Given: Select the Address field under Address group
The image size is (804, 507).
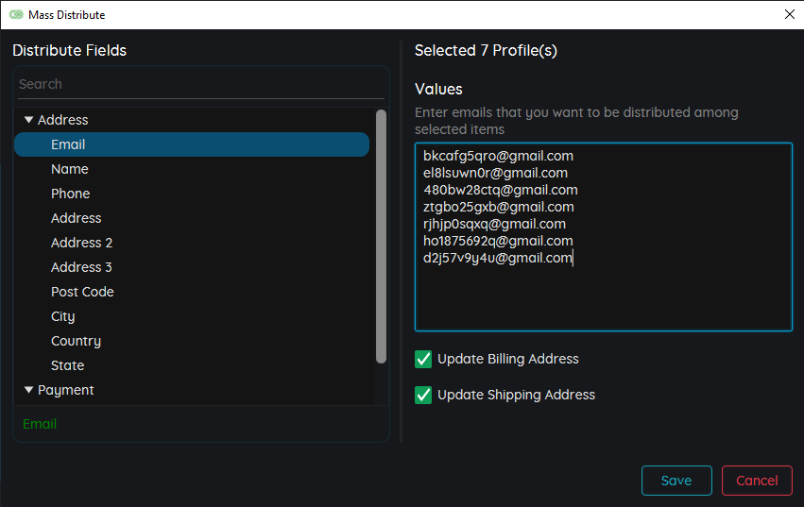Looking at the screenshot, I should pyautogui.click(x=192, y=218).
